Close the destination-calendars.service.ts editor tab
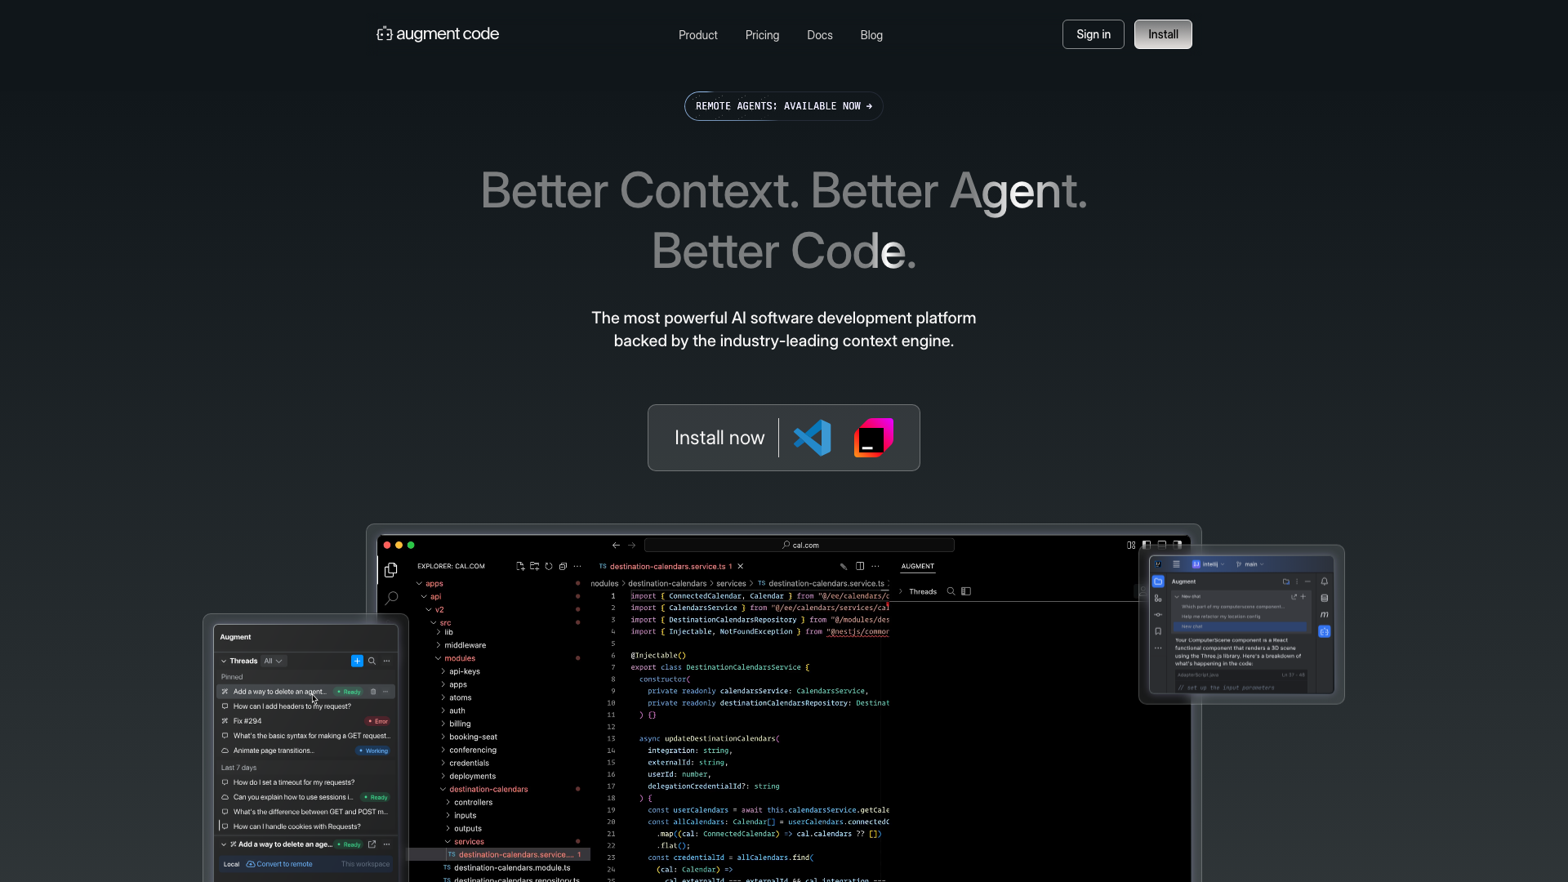1568x882 pixels. click(741, 566)
